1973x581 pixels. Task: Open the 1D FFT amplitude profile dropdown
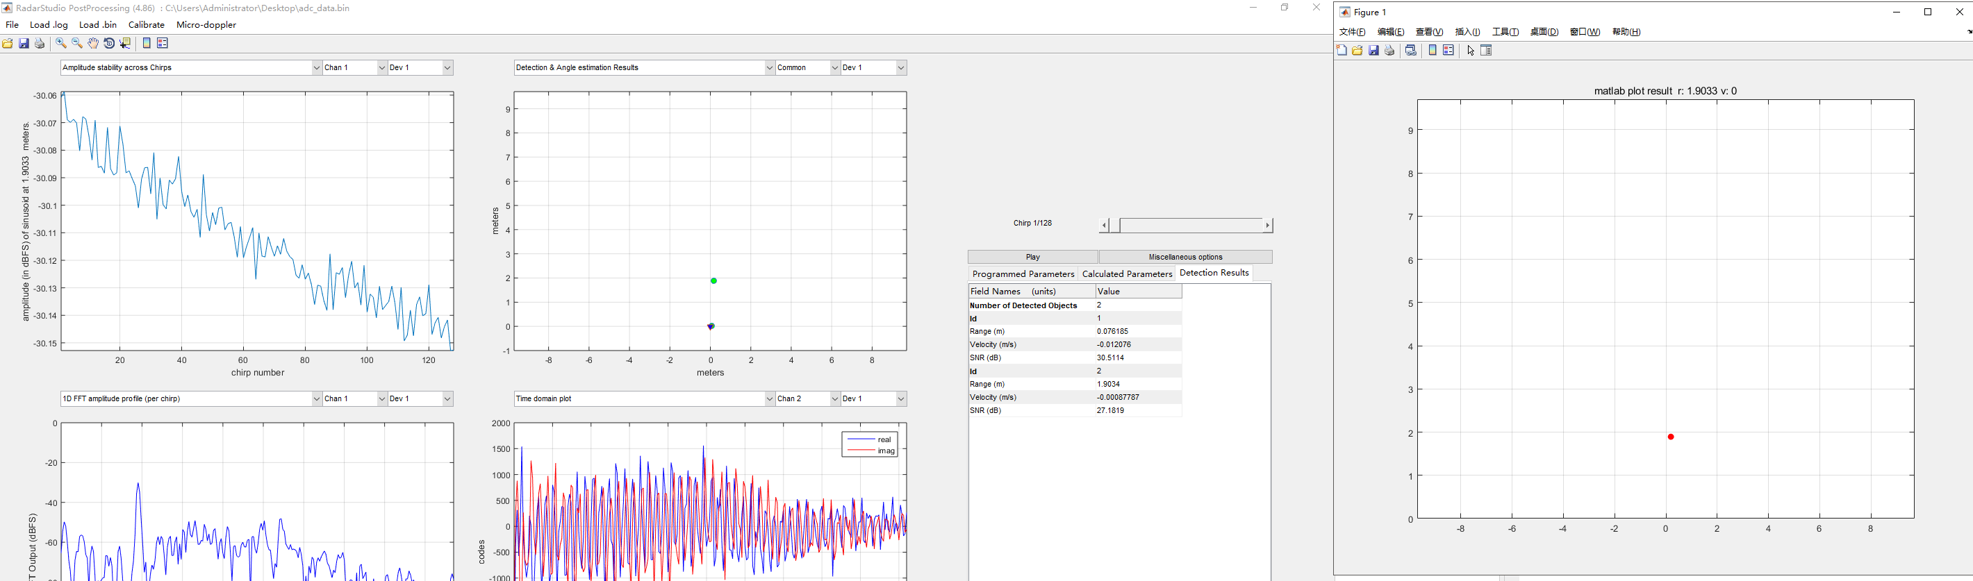pos(191,399)
